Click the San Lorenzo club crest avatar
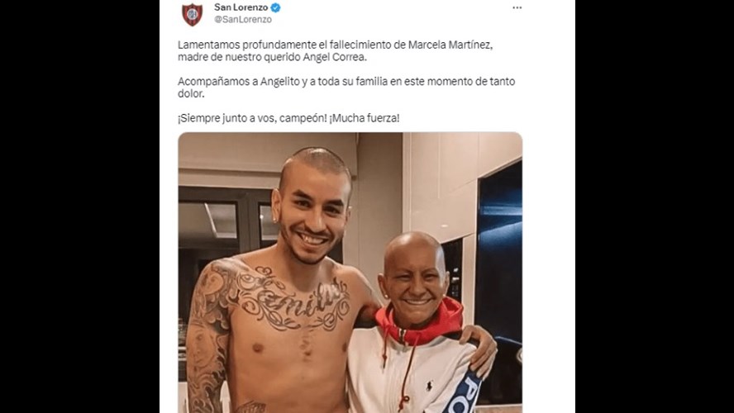Screen dimensions: 734x413 (192, 14)
